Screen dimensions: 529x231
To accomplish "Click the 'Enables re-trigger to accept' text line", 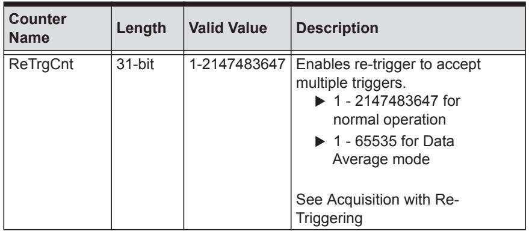I will [388, 65].
